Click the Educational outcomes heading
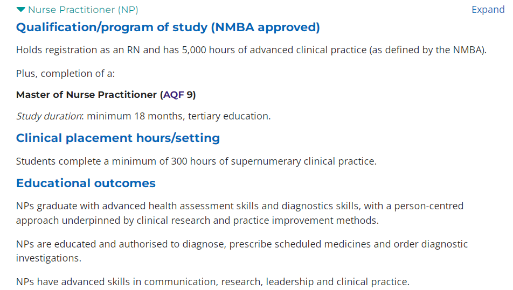The image size is (513, 290). click(x=86, y=183)
